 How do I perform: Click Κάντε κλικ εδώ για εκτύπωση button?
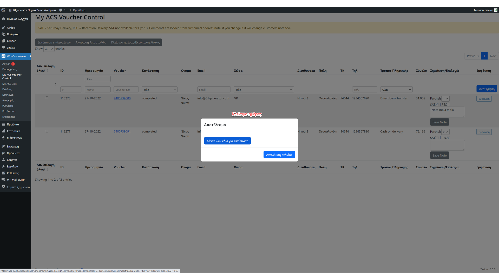tap(227, 141)
